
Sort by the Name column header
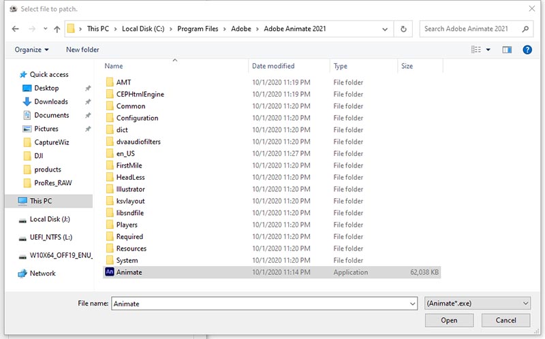click(114, 66)
